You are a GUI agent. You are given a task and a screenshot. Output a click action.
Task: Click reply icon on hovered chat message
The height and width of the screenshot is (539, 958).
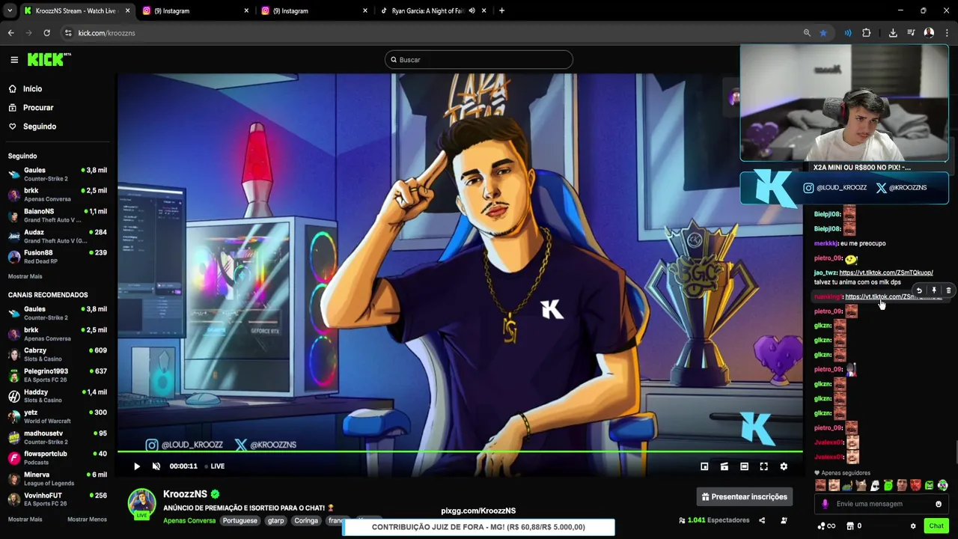(919, 290)
